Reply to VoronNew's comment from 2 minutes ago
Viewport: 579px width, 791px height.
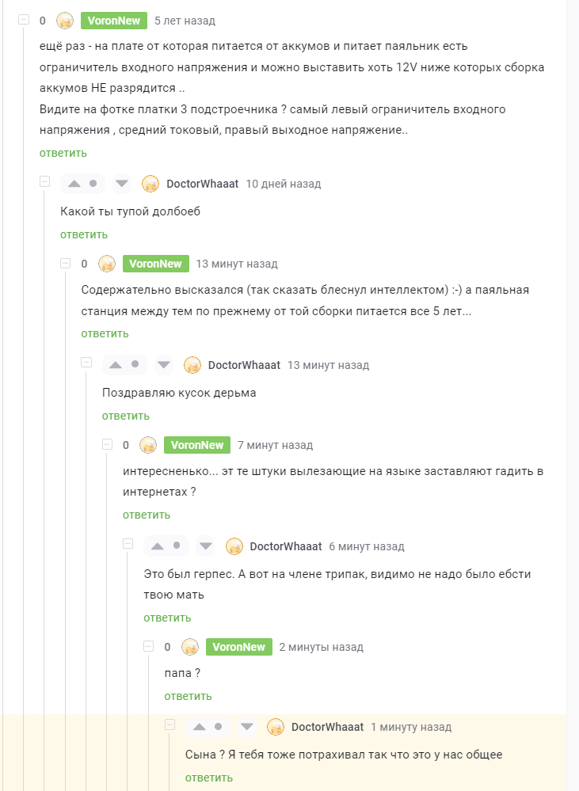[x=189, y=696]
